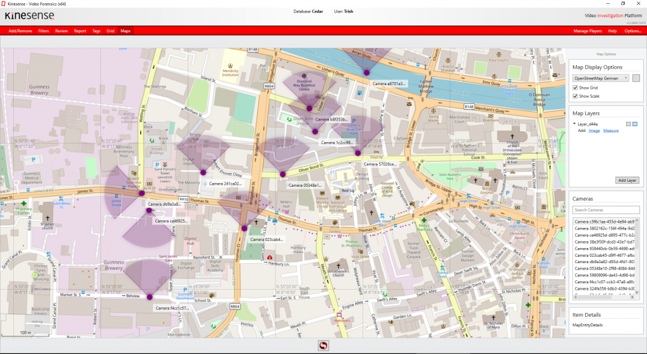Click the 'Camera b8f353b...' label on the map
This screenshot has height=354, width=647.
tap(331, 119)
